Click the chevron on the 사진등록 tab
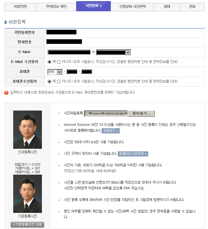This screenshot has height=229, width=208. pyautogui.click(x=101, y=6)
